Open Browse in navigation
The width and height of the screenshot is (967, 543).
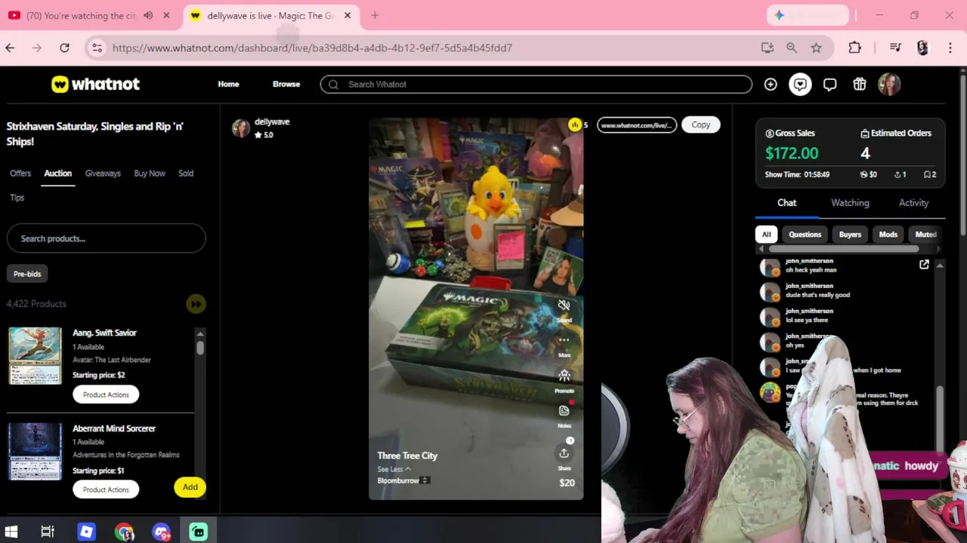286,84
